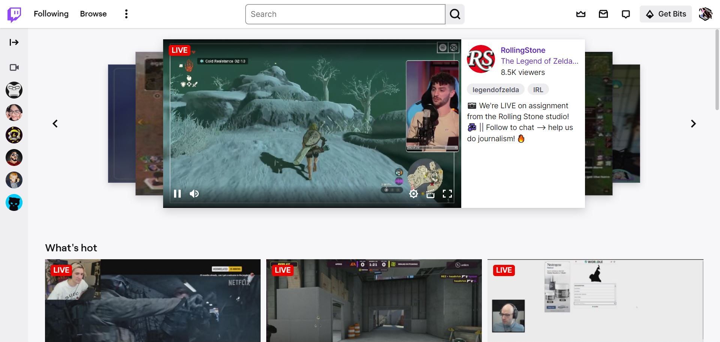The image size is (720, 342).
Task: Click the search magnifier icon
Action: [x=454, y=14]
